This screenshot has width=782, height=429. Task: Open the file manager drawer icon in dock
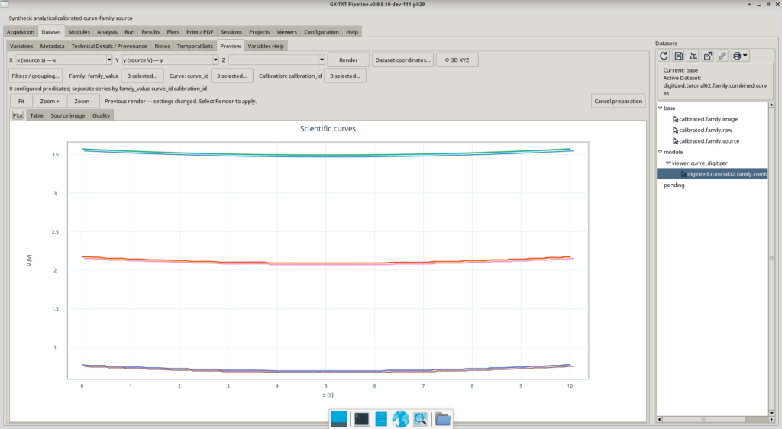click(x=381, y=419)
